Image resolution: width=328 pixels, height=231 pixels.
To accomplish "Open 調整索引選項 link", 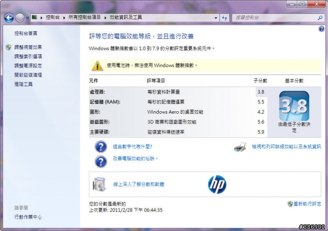I will coord(28,56).
